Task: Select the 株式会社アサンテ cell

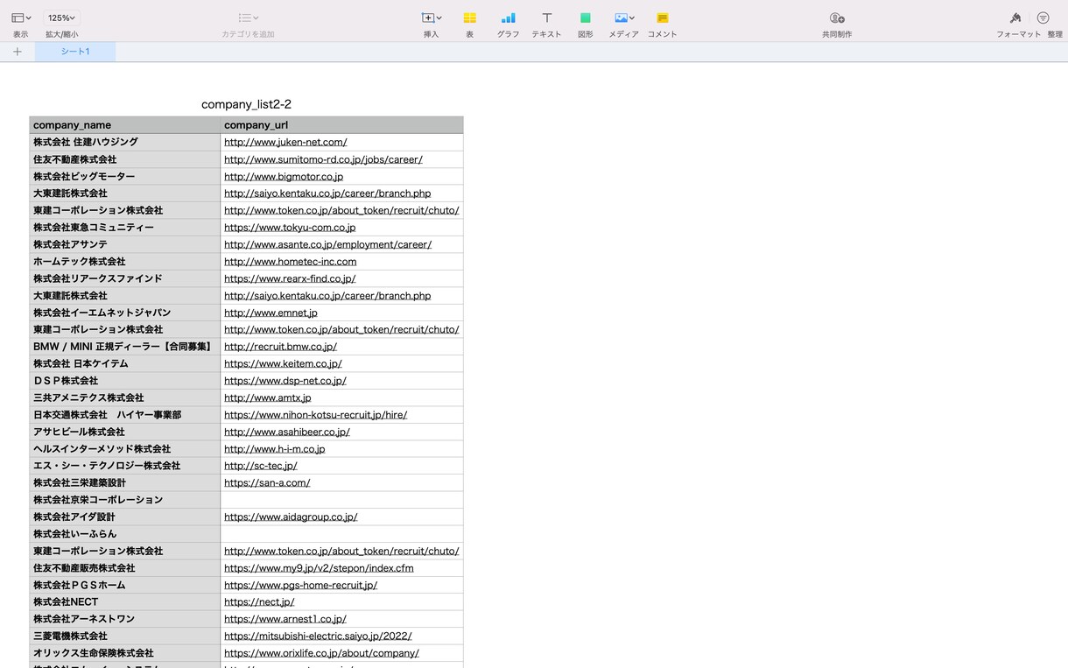Action: coord(125,244)
